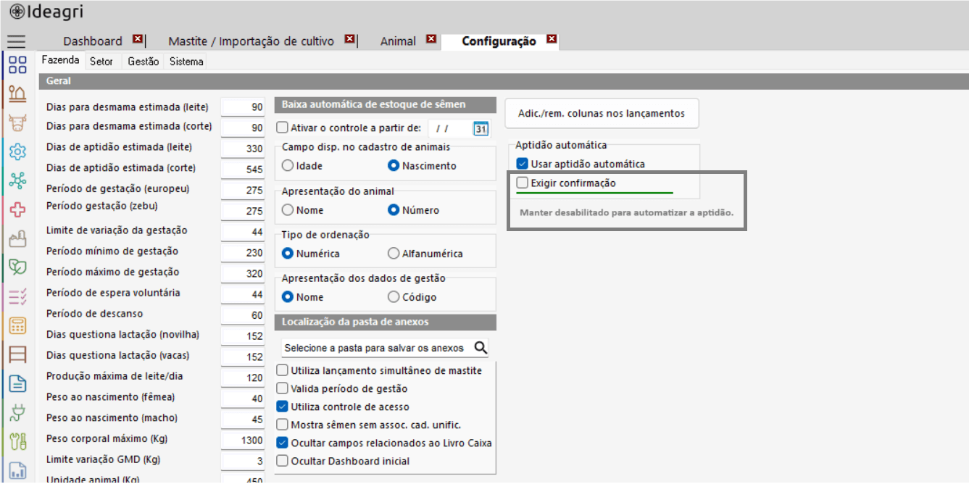Viewport: 969px width, 492px height.
Task: Uncheck Ocultar campos relacionados ao Livro Caixa
Action: 283,443
